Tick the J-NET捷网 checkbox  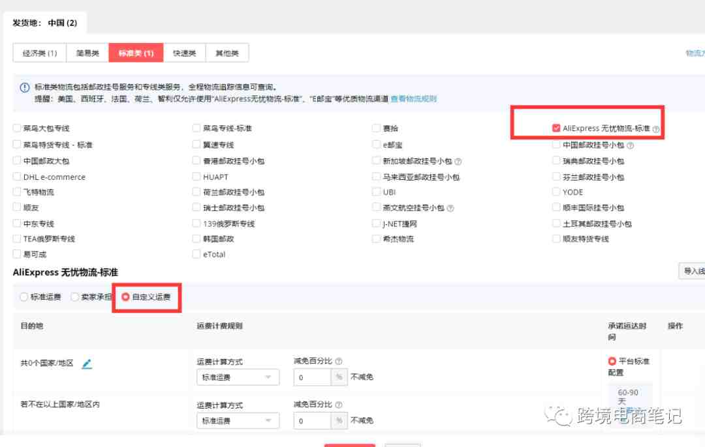(x=377, y=223)
